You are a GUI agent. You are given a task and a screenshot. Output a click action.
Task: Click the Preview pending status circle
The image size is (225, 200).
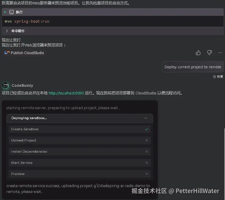point(147,174)
